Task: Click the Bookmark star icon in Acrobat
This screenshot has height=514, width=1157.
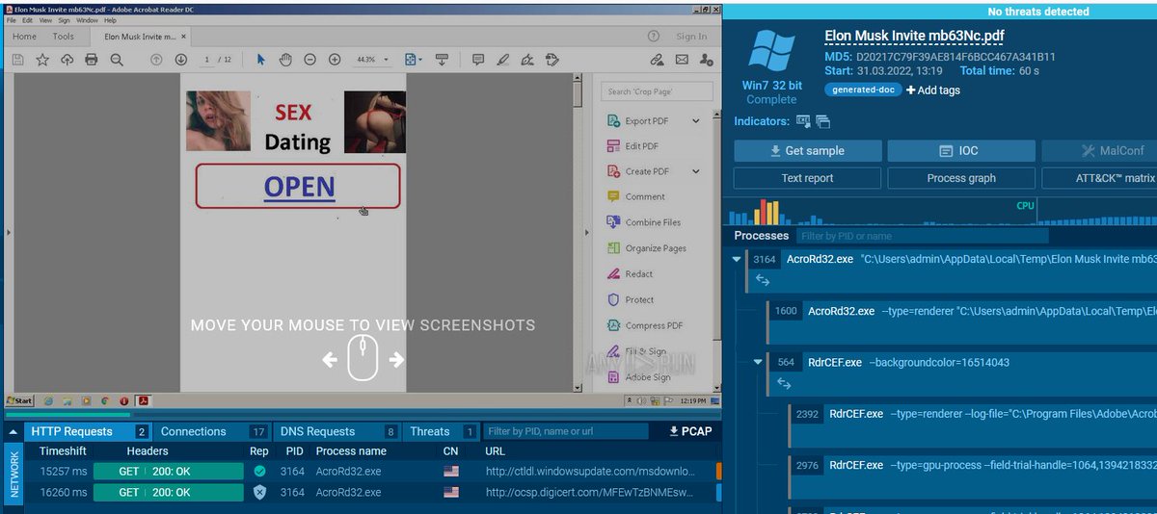Action: click(42, 60)
